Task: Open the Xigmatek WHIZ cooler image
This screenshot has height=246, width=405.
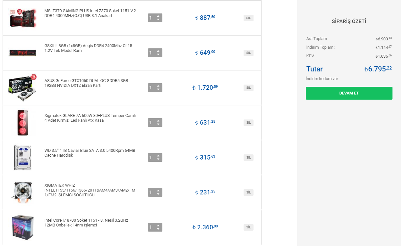Action: point(22,193)
